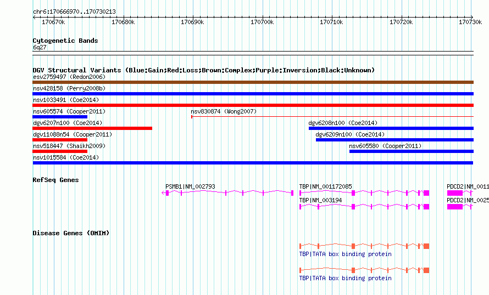This screenshot has height=295, width=489.
Task: Click the second PDCD2 magenta exon block
Action: click(x=455, y=207)
